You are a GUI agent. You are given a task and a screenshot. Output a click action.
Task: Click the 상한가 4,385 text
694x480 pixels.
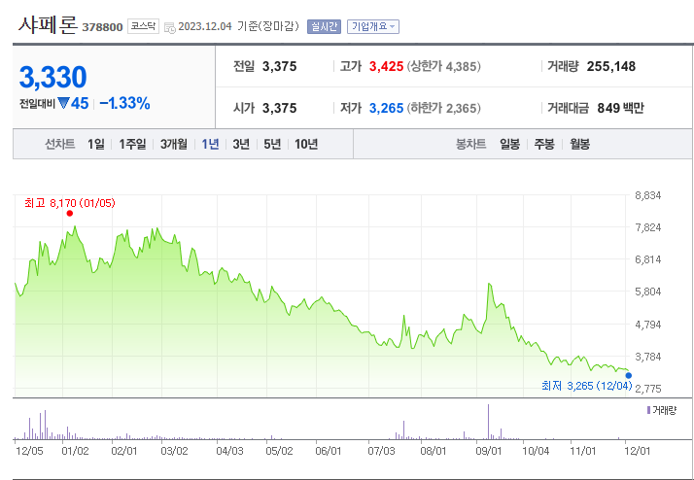(443, 67)
